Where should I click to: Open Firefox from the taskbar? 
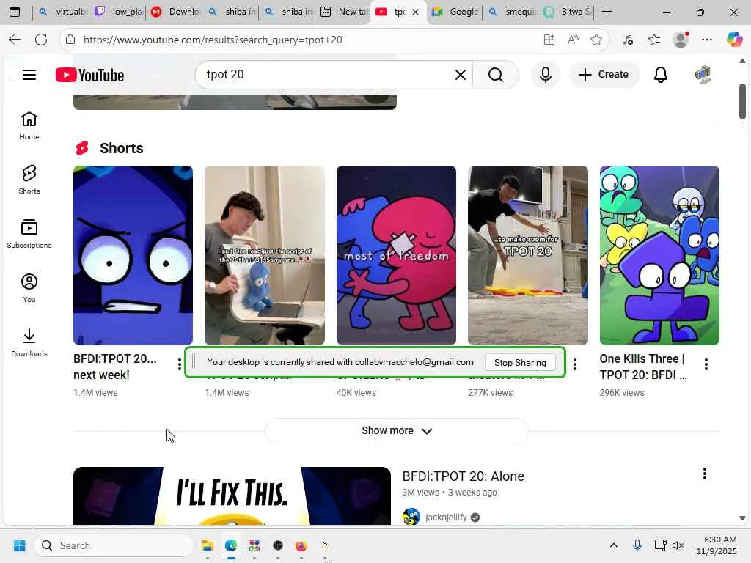(x=301, y=545)
